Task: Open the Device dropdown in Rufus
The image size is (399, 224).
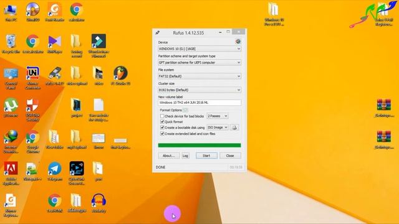Action: (x=199, y=49)
